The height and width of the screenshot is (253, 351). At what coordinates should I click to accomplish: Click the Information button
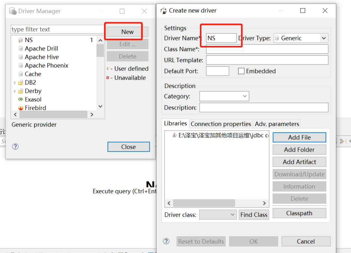click(299, 187)
